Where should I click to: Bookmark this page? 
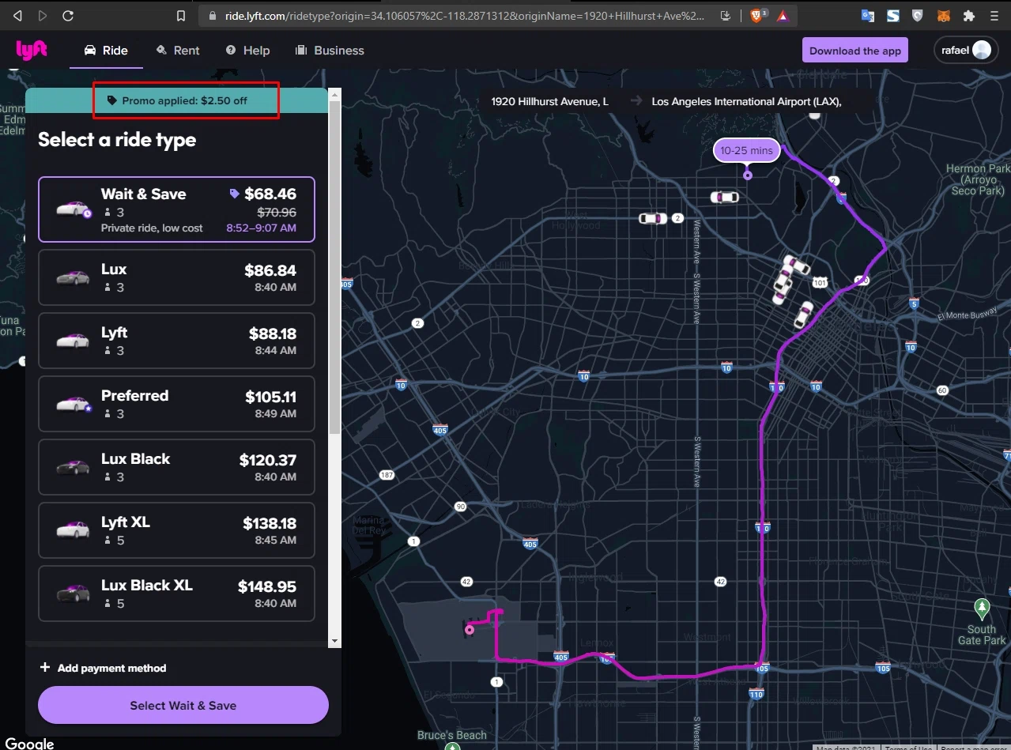click(181, 16)
